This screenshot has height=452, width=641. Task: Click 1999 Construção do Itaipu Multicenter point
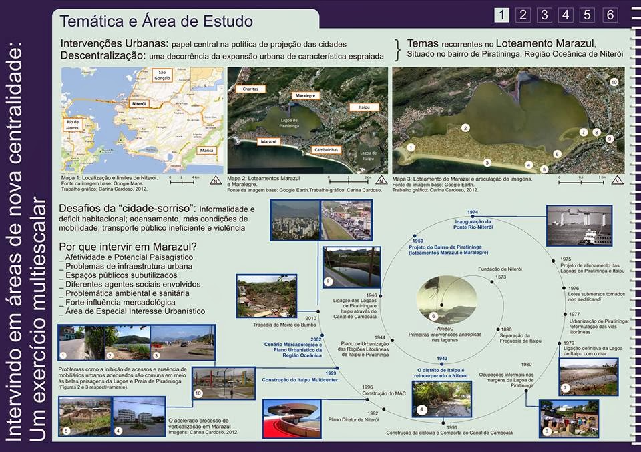click(x=337, y=368)
